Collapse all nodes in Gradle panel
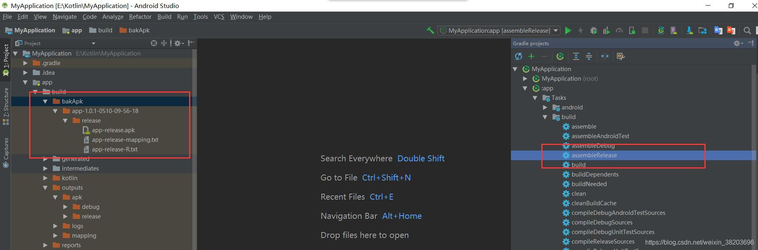 tap(589, 56)
